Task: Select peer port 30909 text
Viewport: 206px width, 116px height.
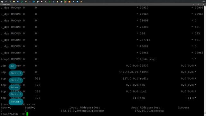Action: pyautogui.click(x=199, y=8)
